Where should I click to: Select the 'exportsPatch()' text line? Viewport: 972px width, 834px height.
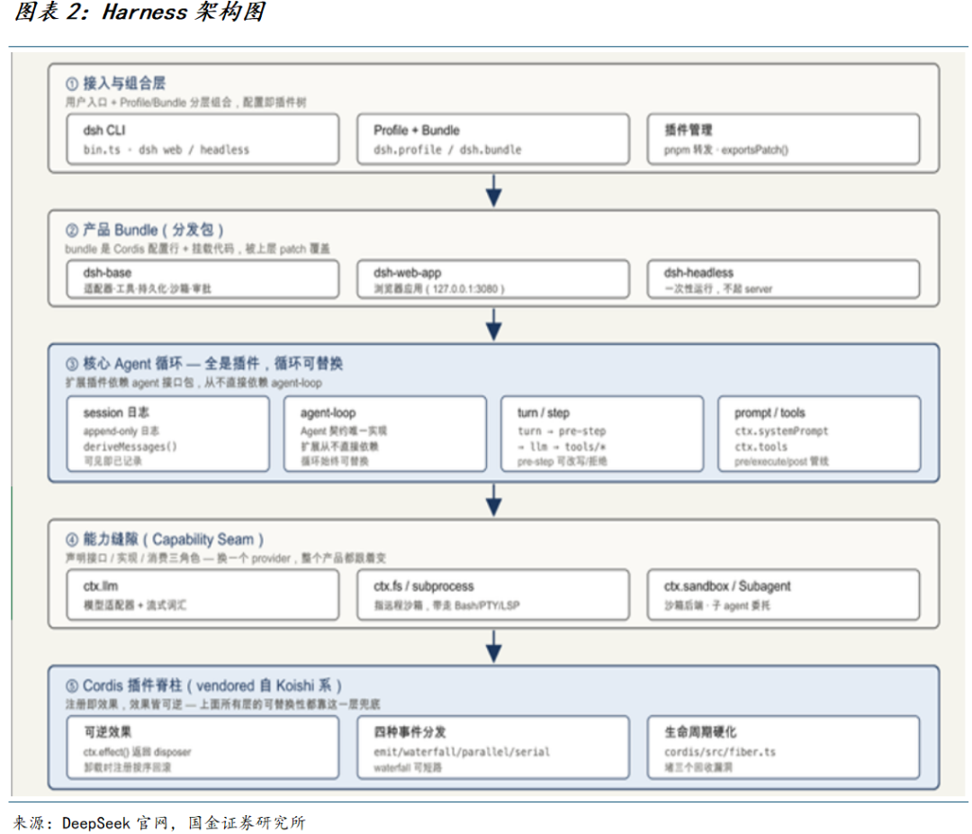[726, 150]
